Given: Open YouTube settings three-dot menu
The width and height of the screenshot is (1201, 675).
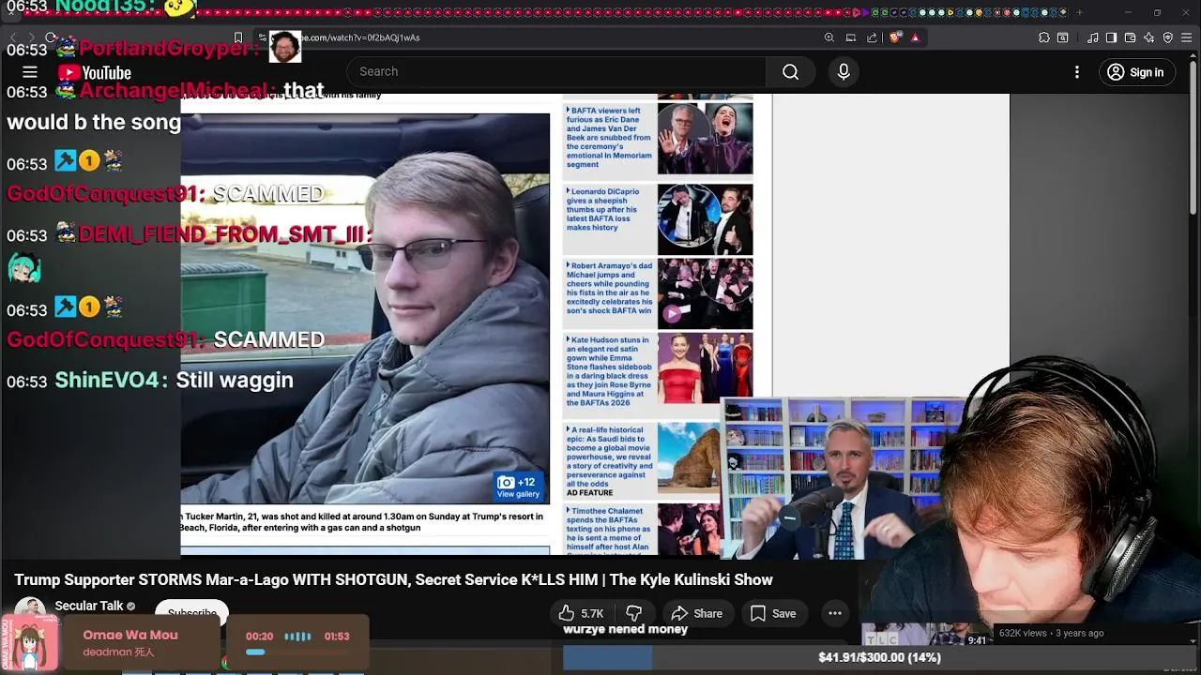Looking at the screenshot, I should pyautogui.click(x=1077, y=72).
